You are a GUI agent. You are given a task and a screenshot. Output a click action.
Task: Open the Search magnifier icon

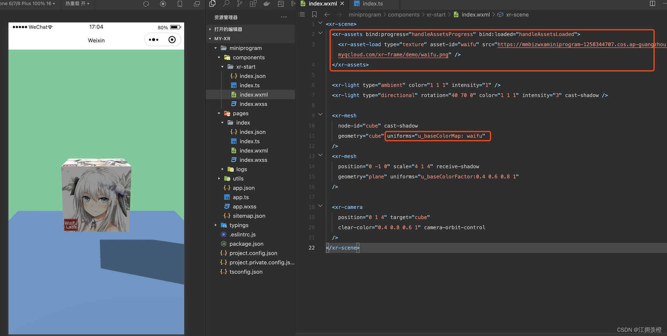(x=226, y=4)
